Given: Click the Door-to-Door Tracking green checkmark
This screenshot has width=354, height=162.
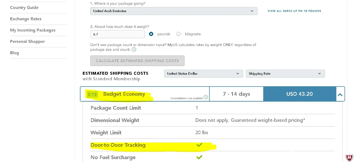Looking at the screenshot, I should [x=199, y=145].
